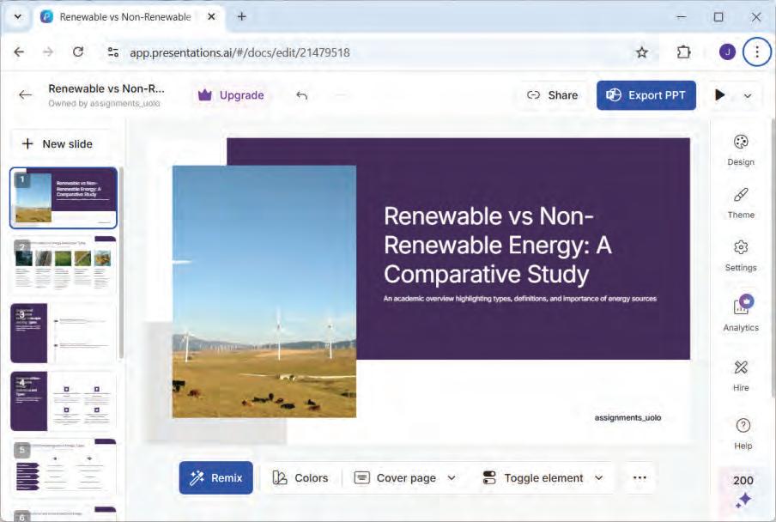
Task: Open the Design panel icon
Action: pos(740,143)
